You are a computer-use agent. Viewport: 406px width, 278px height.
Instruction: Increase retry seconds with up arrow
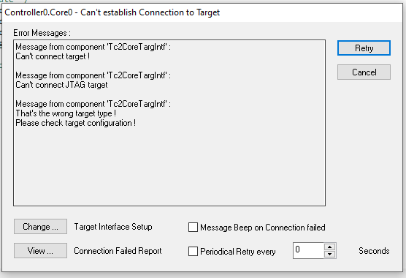click(329, 247)
